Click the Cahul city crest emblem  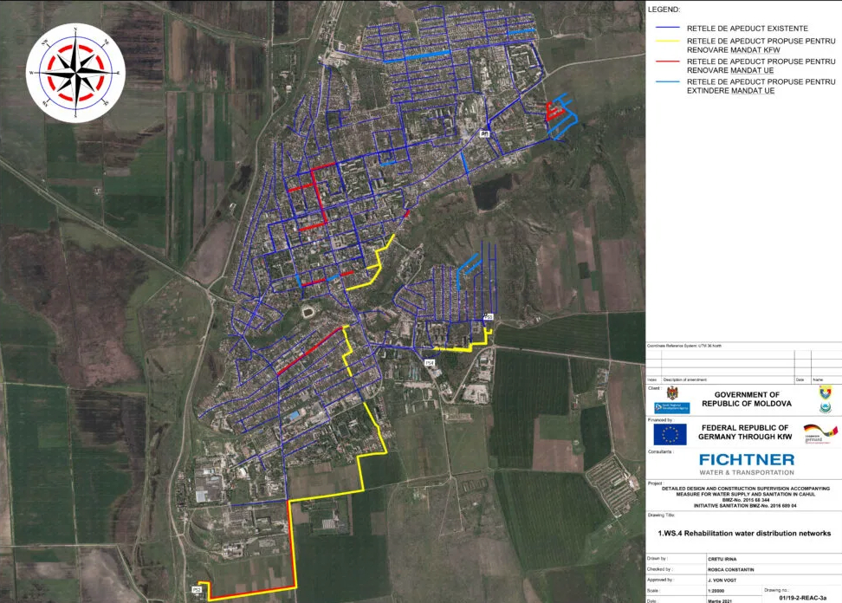(825, 392)
